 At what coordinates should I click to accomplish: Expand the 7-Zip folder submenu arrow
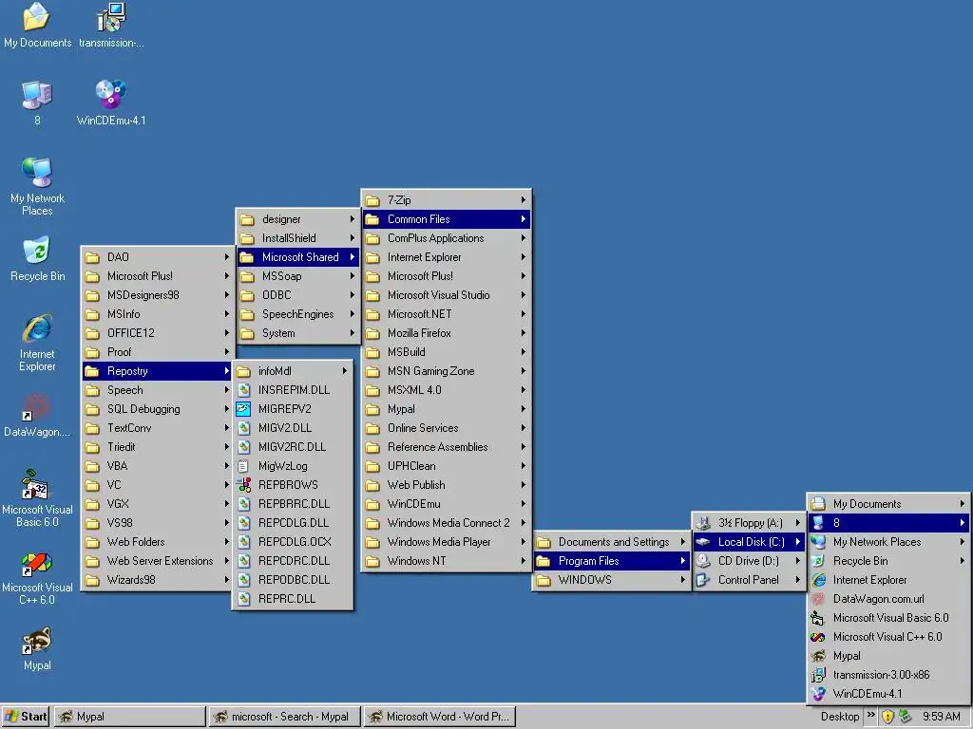(x=524, y=200)
